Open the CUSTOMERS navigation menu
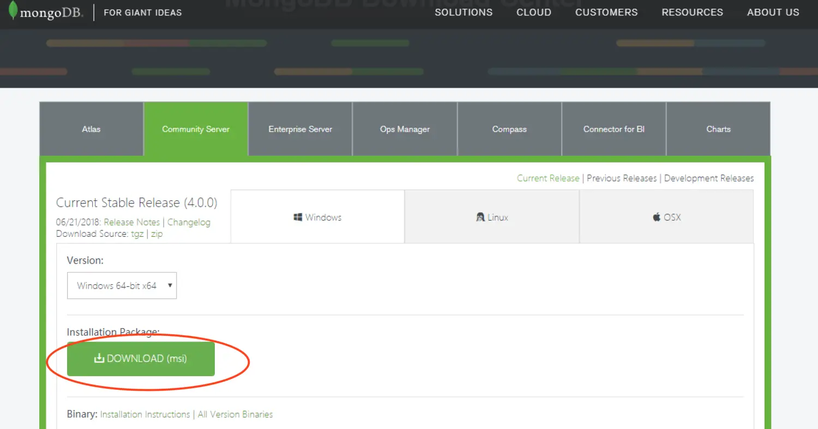Screen dimensions: 818x429 (x=606, y=12)
